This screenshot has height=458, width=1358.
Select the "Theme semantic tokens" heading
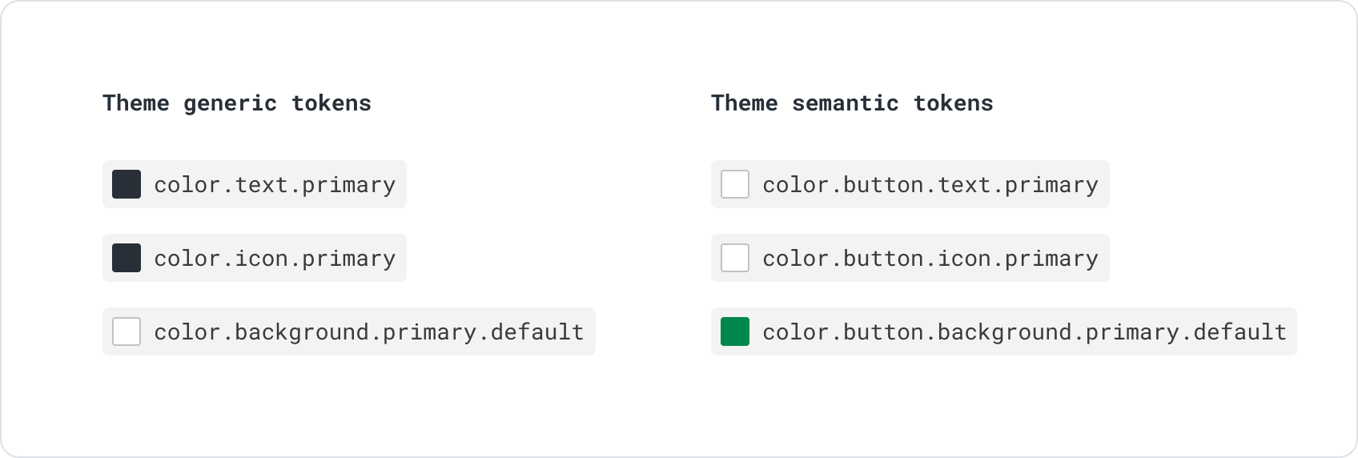(x=852, y=103)
